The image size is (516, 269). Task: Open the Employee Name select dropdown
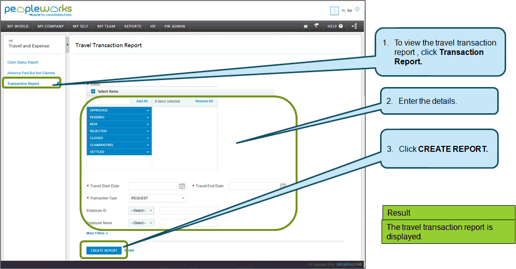[141, 223]
